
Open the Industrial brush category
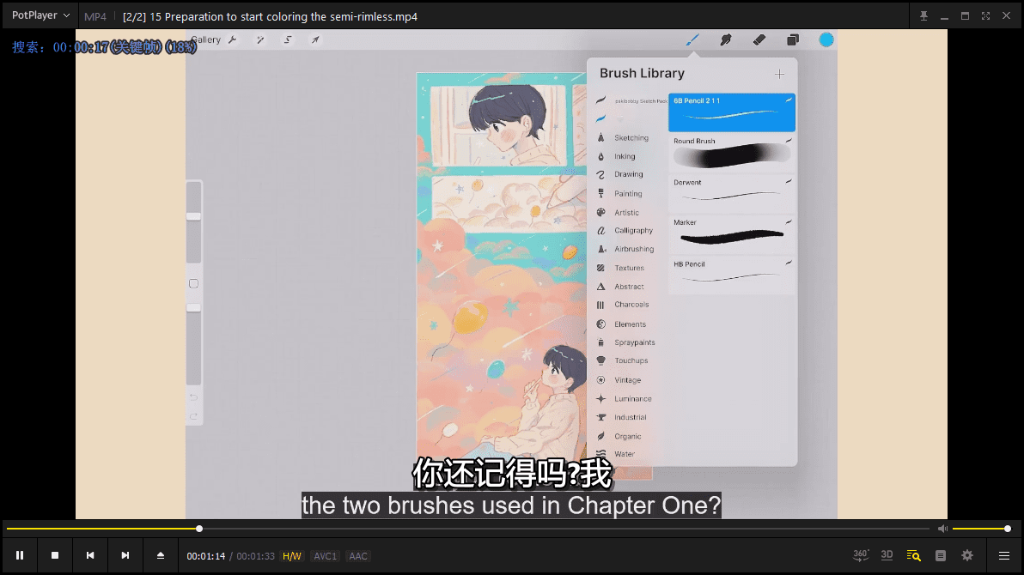[631, 418]
